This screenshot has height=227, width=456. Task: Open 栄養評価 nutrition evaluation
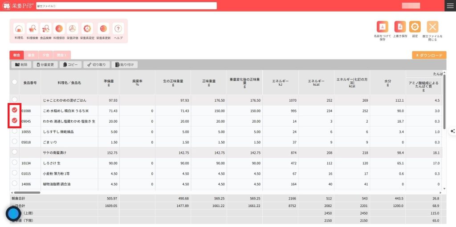click(x=72, y=29)
